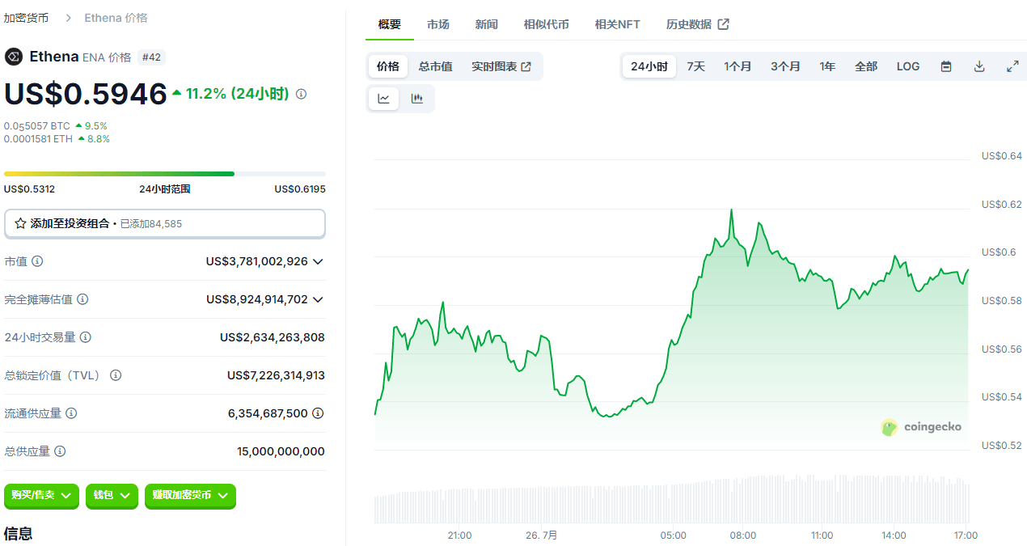Open the info icon next to 24小时交易量
The image size is (1027, 546).
coord(85,337)
